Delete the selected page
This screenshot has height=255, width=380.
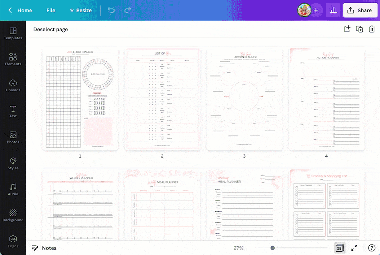[x=372, y=29]
